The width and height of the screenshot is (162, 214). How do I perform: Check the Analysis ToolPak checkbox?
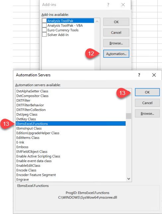tap(44, 21)
